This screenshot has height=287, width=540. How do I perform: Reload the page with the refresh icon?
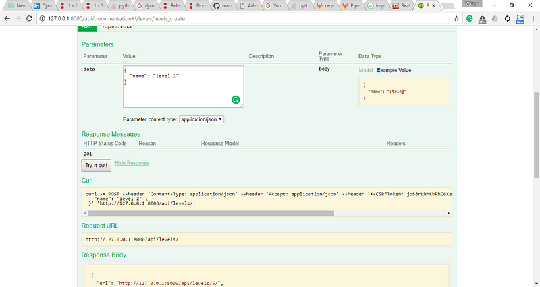tap(29, 19)
